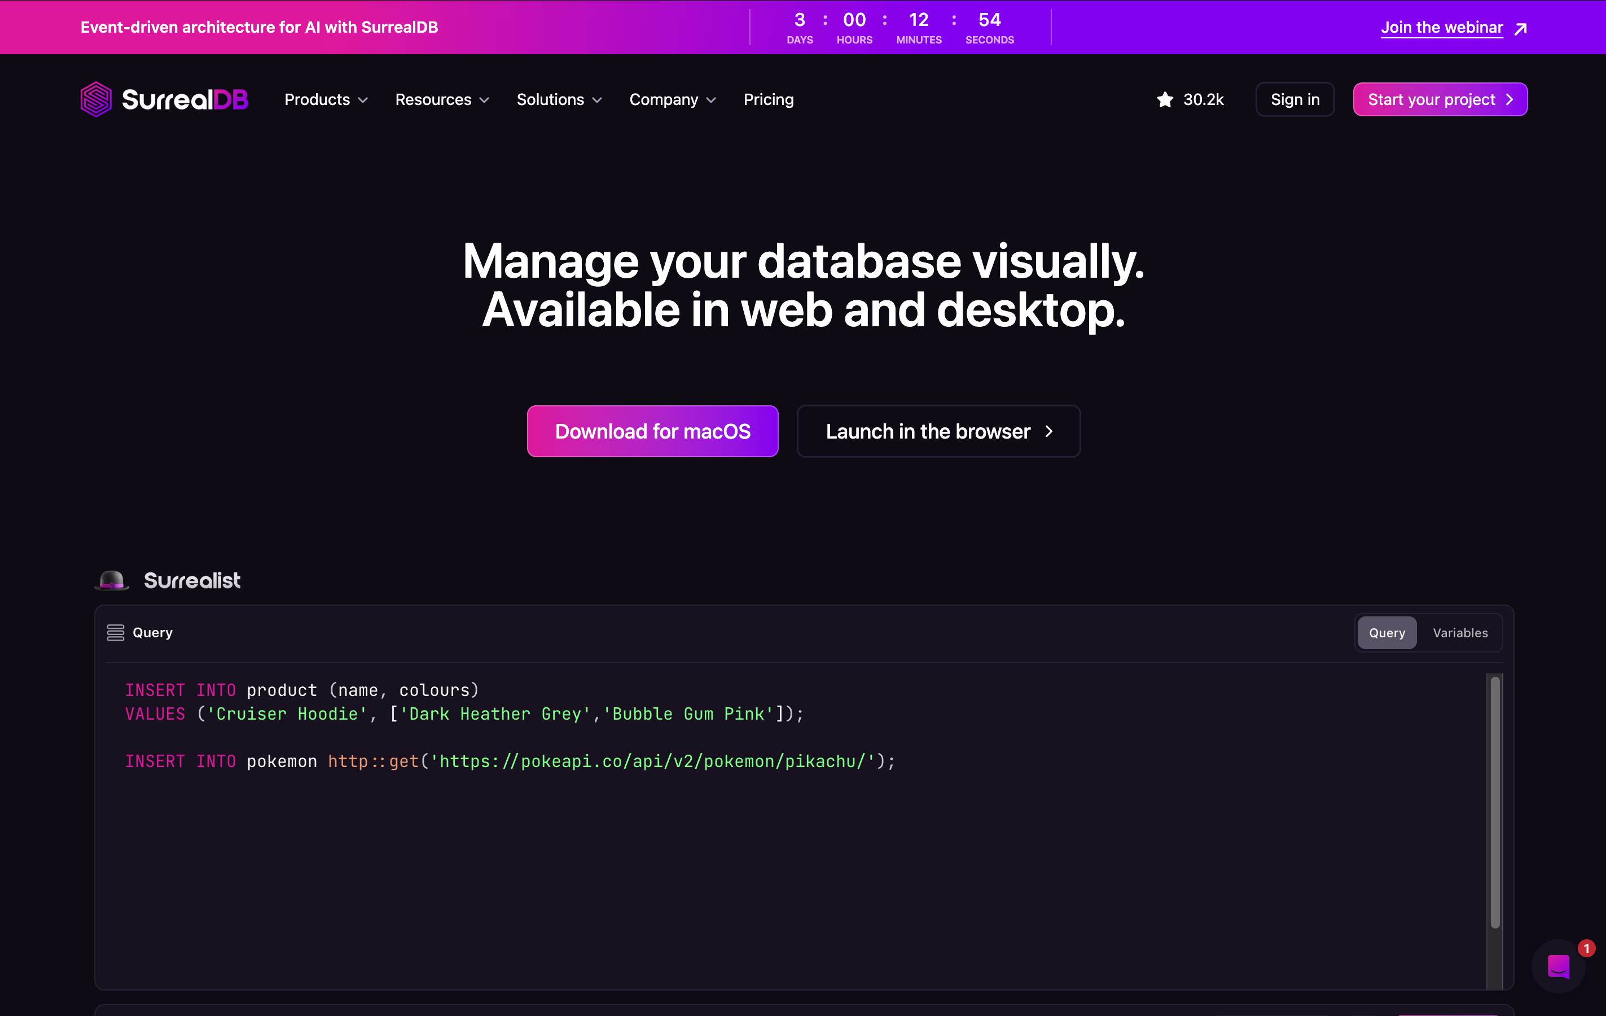Go to the Pricing page

point(769,99)
